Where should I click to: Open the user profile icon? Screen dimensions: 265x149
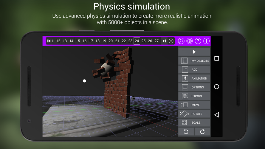[x=181, y=41]
